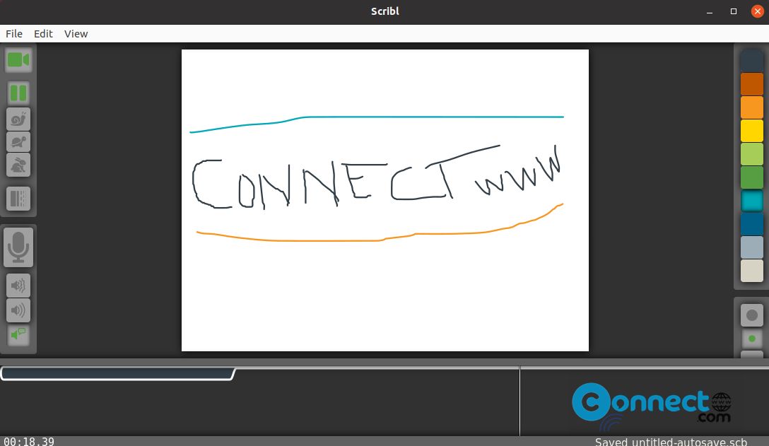
Task: Click the green video camera record icon
Action: 18,60
